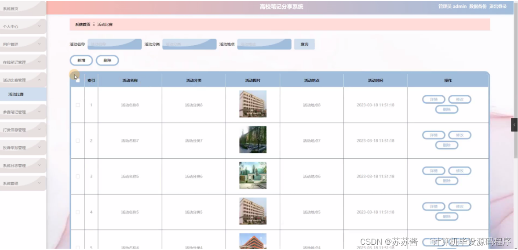Open the image thumbnail for 活动名称5
Image resolution: width=518 pixels, height=250 pixels.
click(x=253, y=211)
